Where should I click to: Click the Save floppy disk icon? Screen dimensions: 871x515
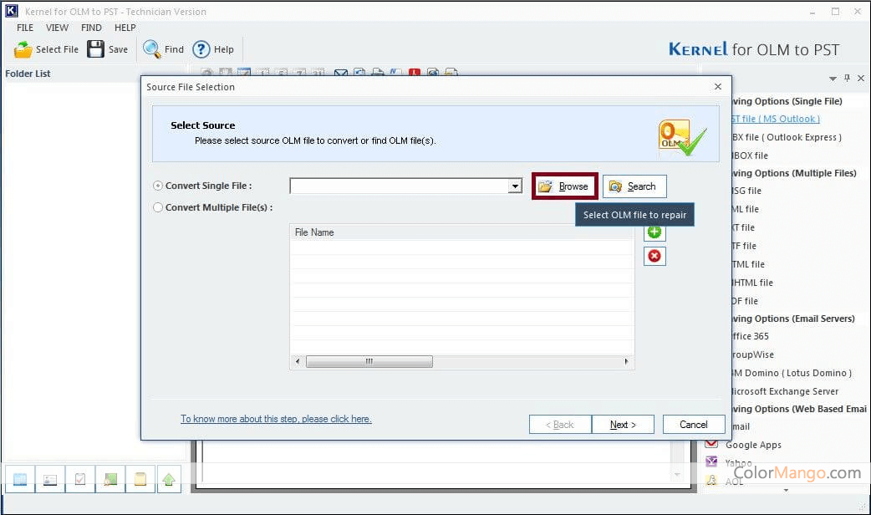click(95, 48)
